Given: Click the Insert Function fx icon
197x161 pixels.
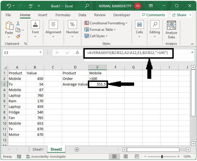Looking at the screenshot, I should click(77, 52).
